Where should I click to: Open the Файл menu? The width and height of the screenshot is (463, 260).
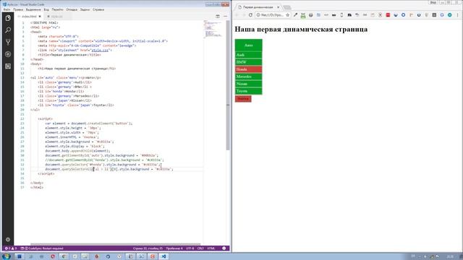coord(7,9)
